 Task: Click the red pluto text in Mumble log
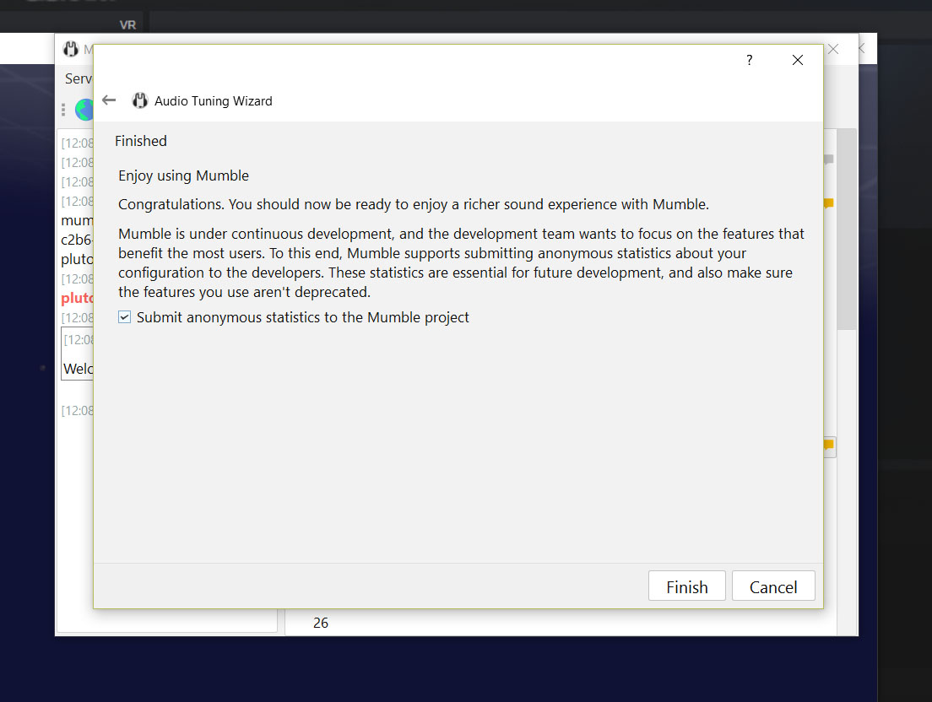[78, 298]
